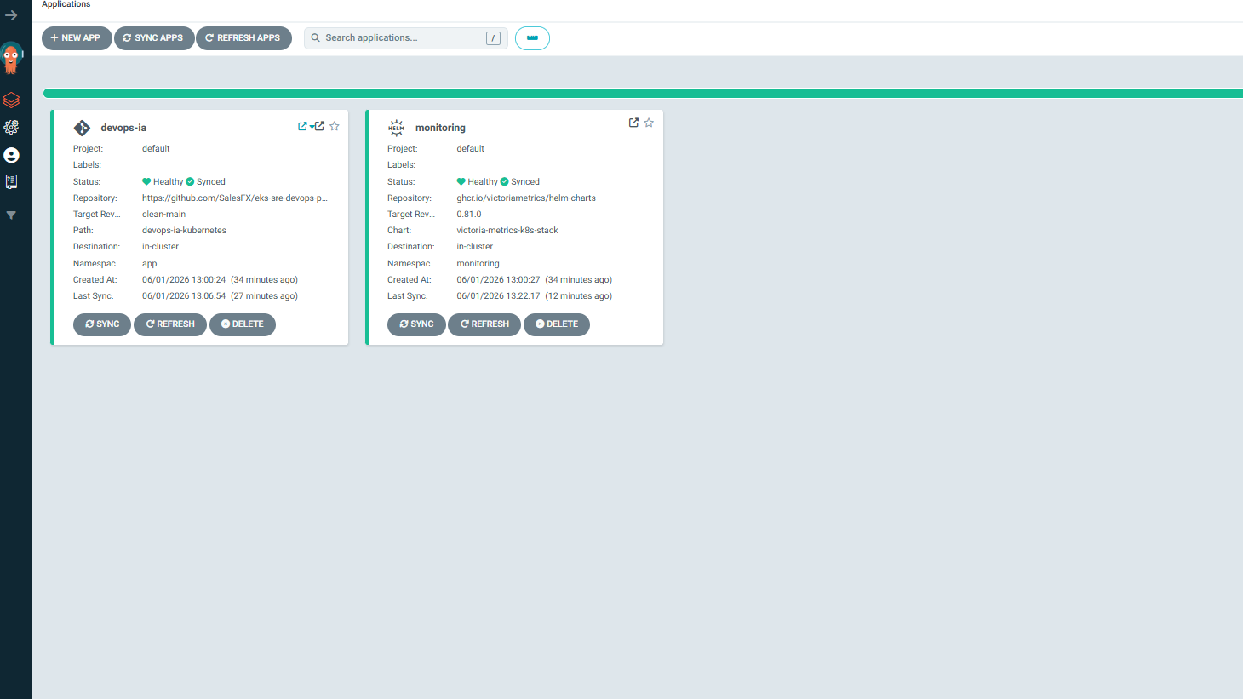Open devops-ia teal external link icon

(x=302, y=126)
